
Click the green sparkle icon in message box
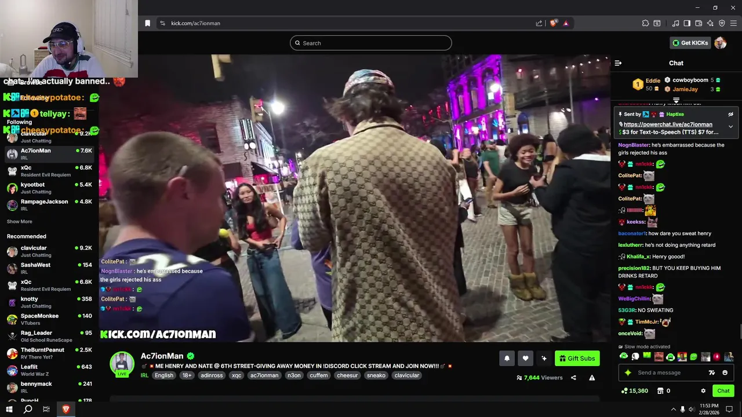click(627, 372)
